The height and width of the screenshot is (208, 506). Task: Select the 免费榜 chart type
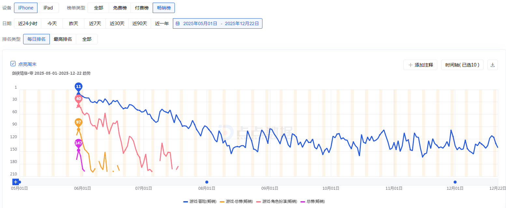[120, 8]
